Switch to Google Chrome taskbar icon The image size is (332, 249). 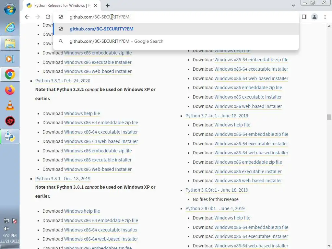click(10, 74)
